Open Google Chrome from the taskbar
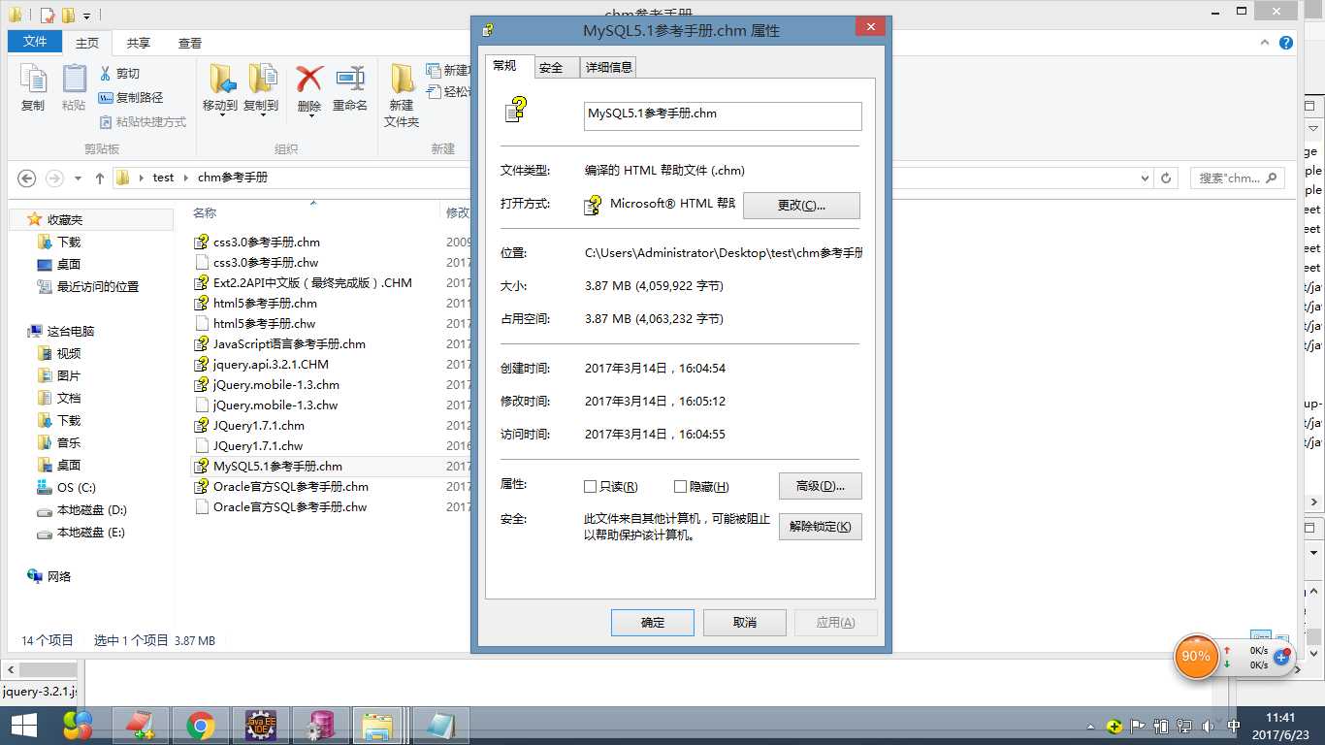Viewport: 1325px width, 745px height. point(201,726)
